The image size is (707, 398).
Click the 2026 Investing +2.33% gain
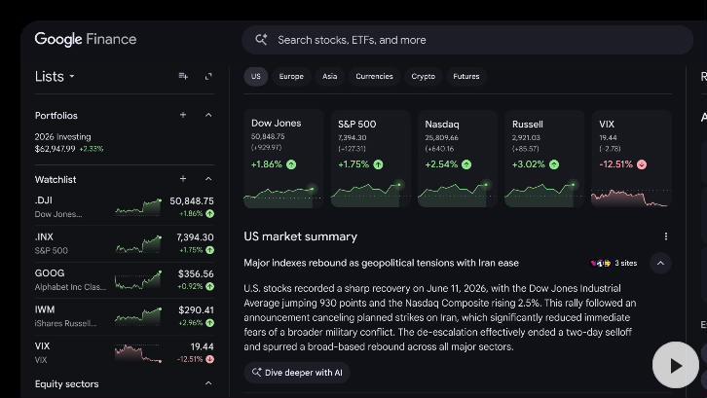92,149
